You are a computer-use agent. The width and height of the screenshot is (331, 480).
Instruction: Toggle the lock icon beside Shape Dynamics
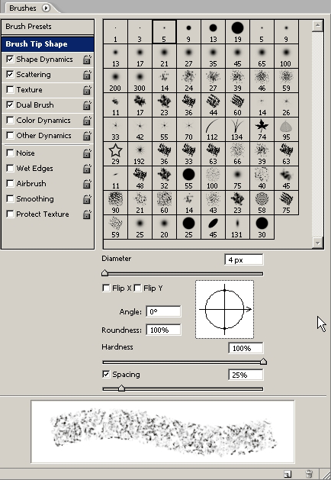click(87, 60)
